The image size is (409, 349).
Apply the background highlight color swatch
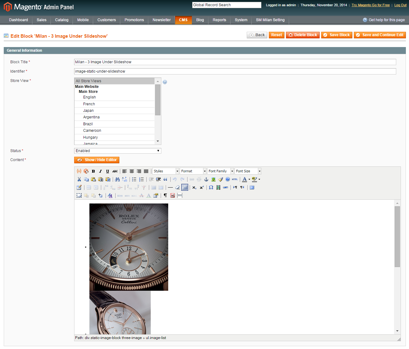coord(254,179)
